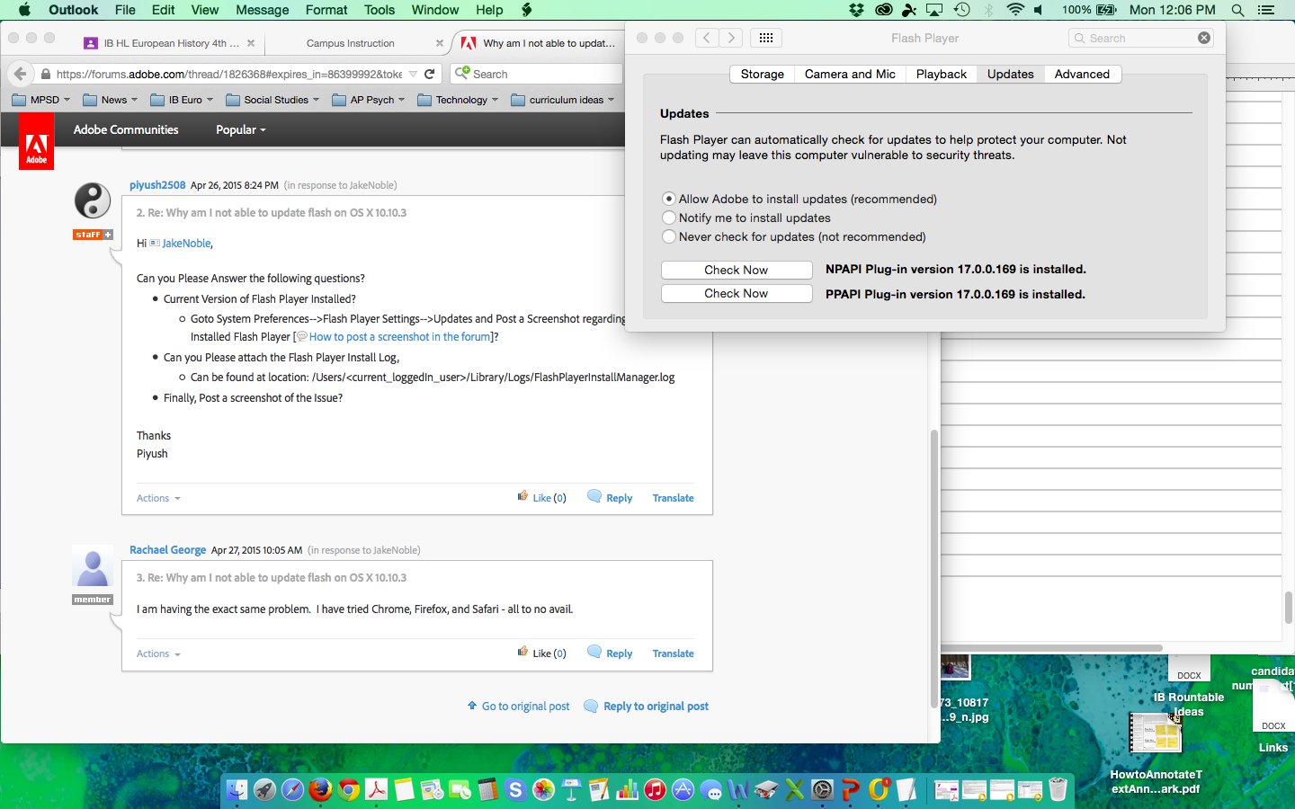Translate Rachael George's post

(x=673, y=653)
